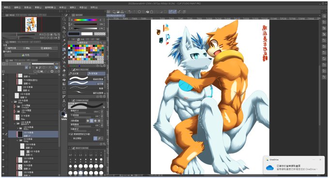Image resolution: width=329 pixels, height=178 pixels.
Task: Select the fourth, strongest anti-aliasing option
Action: (x=99, y=121)
